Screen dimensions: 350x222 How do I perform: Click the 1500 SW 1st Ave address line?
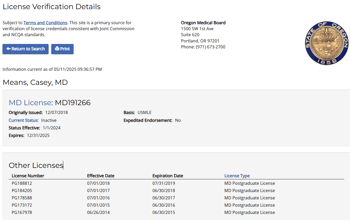pyautogui.click(x=197, y=29)
